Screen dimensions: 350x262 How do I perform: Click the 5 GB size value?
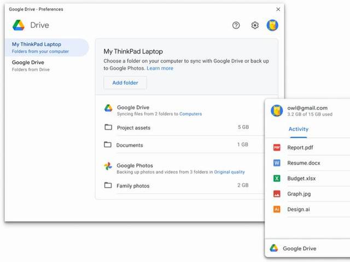click(x=243, y=127)
